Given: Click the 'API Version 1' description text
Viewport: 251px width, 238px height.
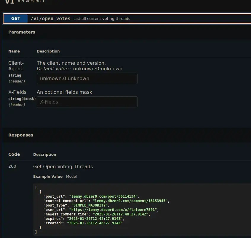Looking at the screenshot, I should coord(31,1).
